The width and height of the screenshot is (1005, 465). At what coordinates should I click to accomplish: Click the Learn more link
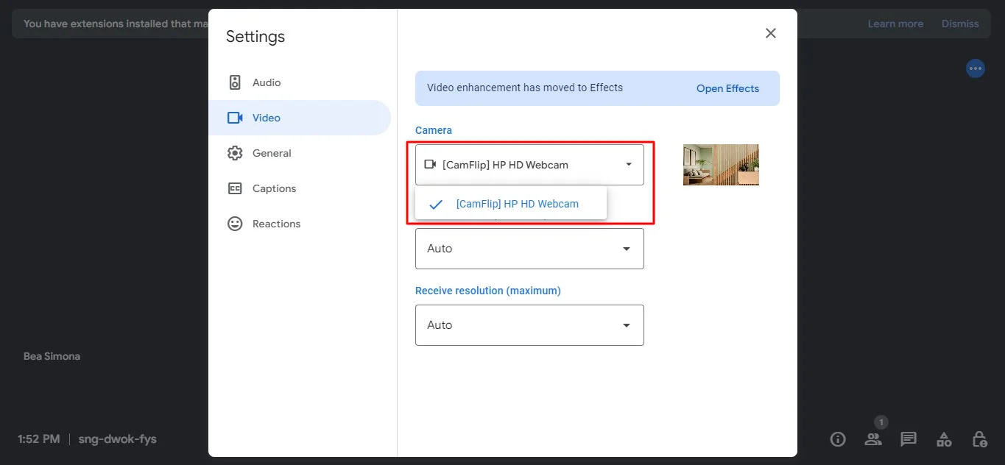[x=895, y=24]
